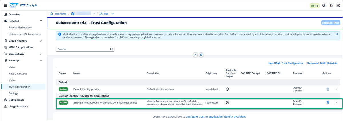Click trial in the breadcrumb

coord(106,14)
